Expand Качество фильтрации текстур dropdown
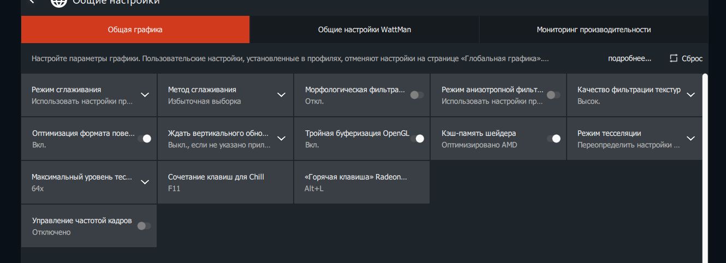Image resolution: width=726 pixels, height=263 pixels. [691, 95]
